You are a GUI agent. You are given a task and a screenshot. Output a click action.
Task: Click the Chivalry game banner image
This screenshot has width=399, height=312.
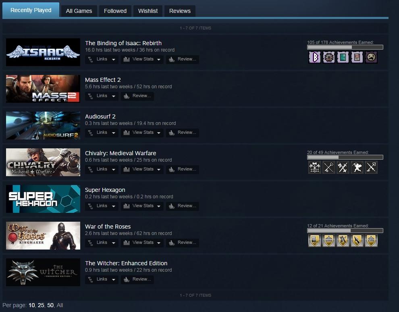click(x=43, y=162)
